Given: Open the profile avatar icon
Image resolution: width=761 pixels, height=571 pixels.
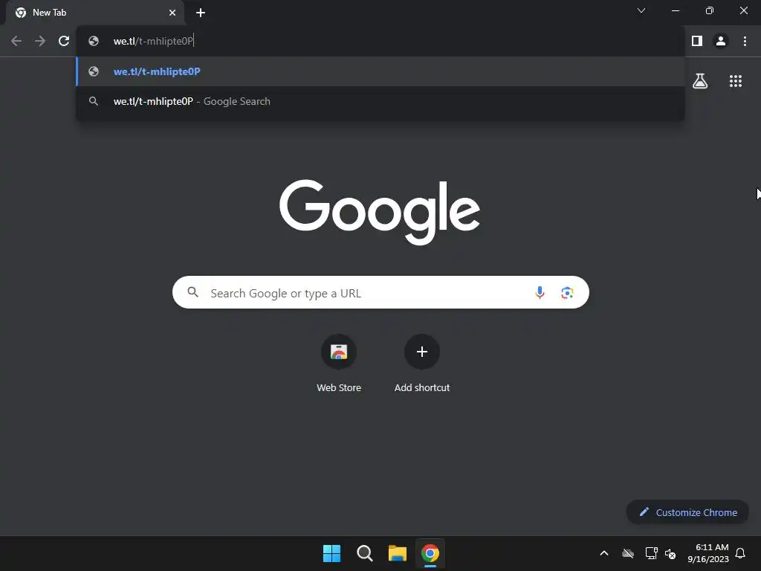Looking at the screenshot, I should [721, 42].
